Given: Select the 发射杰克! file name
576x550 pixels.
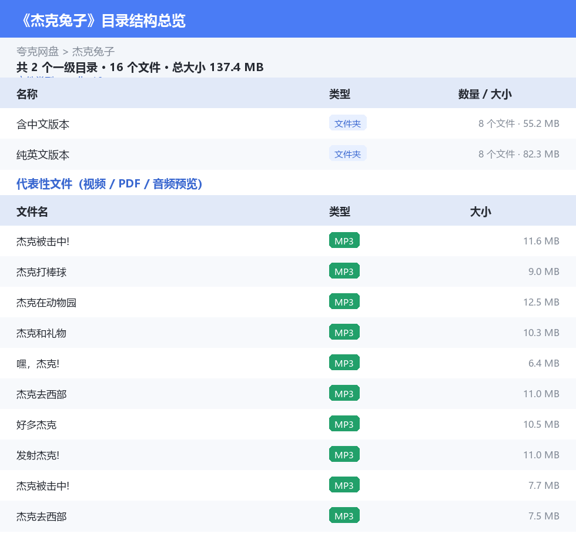Looking at the screenshot, I should tap(38, 455).
